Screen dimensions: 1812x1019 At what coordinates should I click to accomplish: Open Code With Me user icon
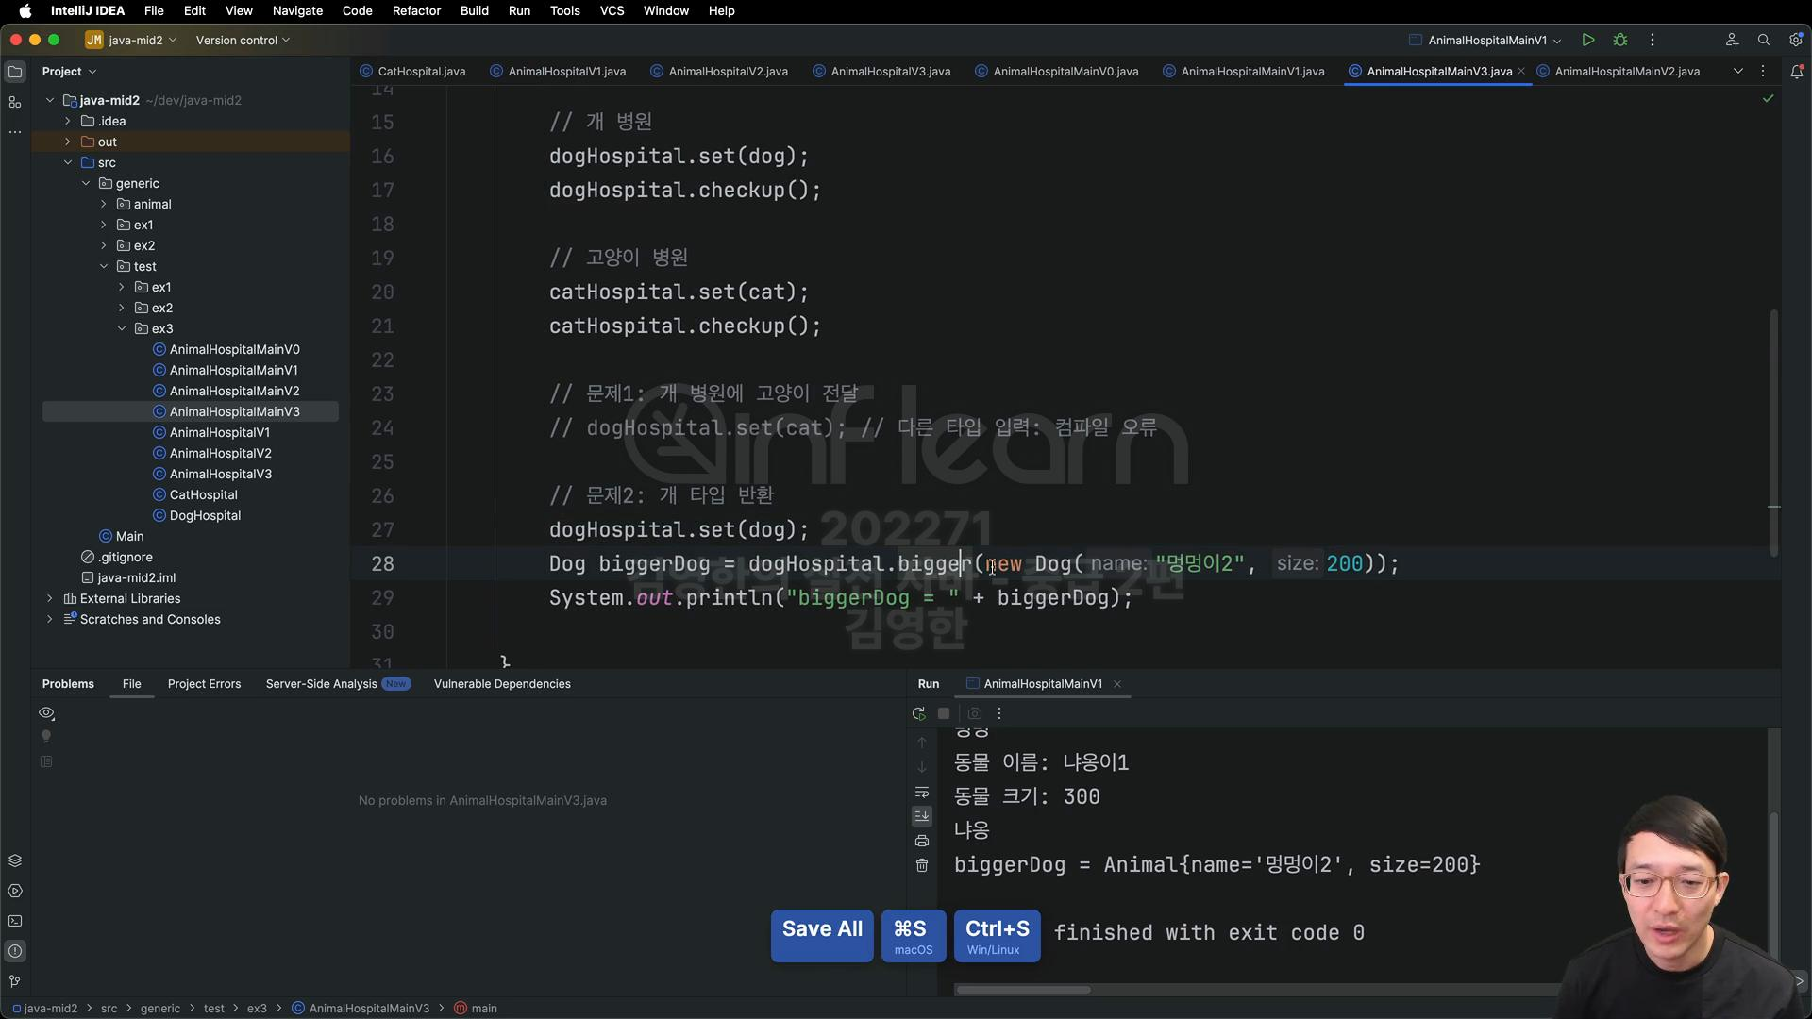1732,40
